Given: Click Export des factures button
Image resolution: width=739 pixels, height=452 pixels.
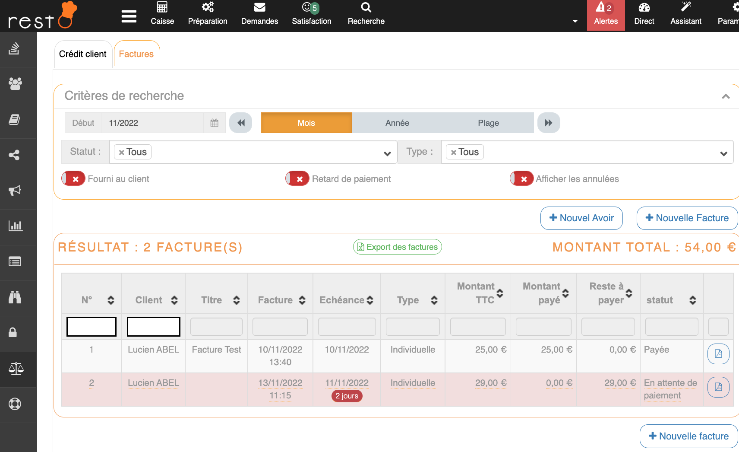Looking at the screenshot, I should point(397,247).
